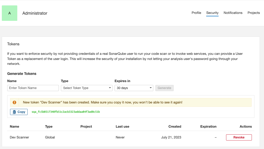The width and height of the screenshot is (264, 149).
Task: Focus the Enter Token Name field
Action: tap(33, 88)
